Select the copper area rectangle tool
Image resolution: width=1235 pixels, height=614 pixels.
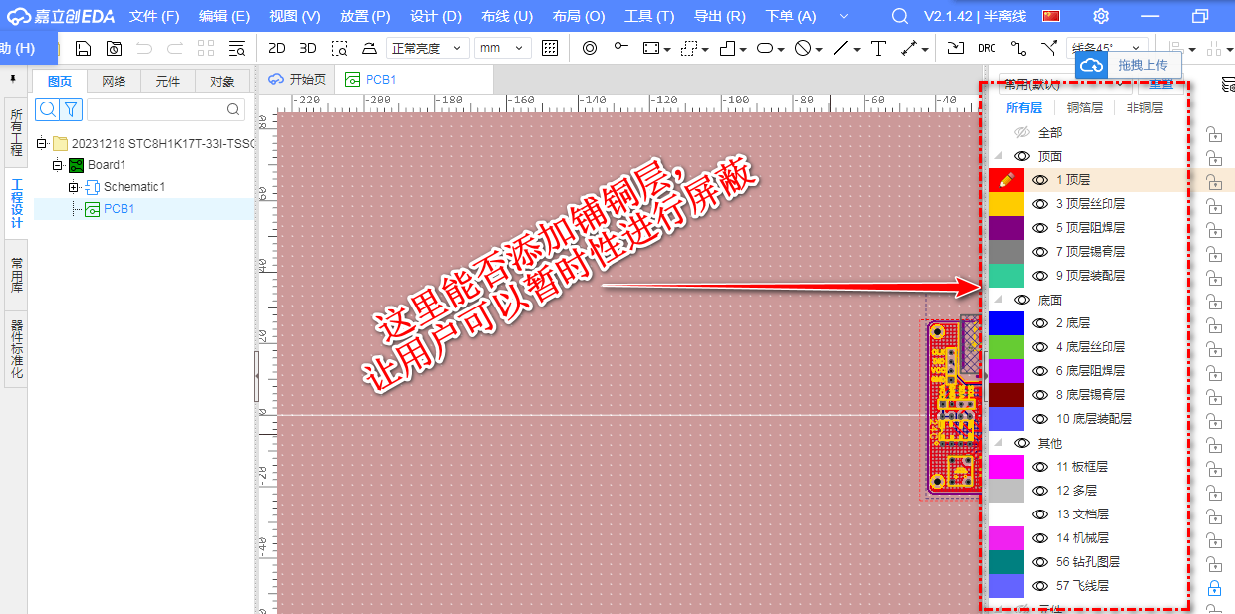pyautogui.click(x=651, y=48)
